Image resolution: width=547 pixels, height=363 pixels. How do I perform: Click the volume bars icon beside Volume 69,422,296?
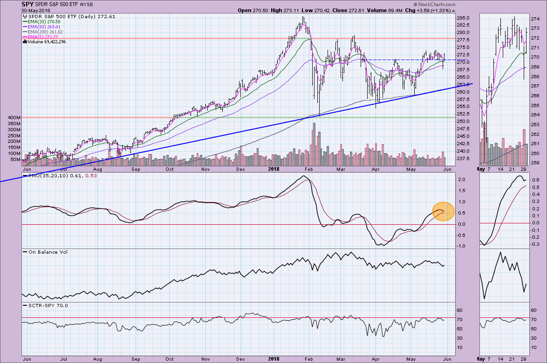pyautogui.click(x=25, y=42)
